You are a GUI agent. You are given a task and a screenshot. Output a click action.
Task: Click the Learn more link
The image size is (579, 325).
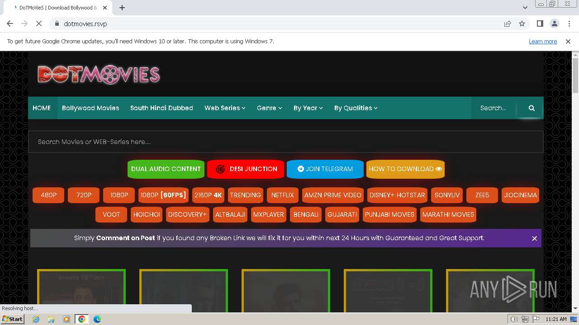(543, 41)
